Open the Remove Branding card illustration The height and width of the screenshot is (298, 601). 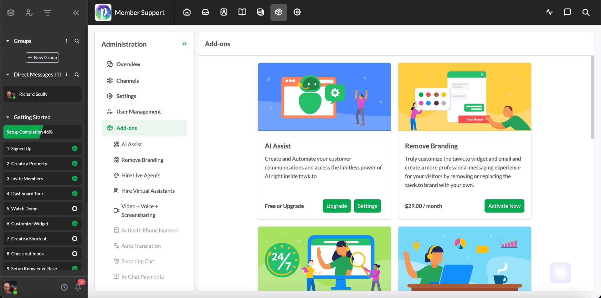(x=465, y=97)
